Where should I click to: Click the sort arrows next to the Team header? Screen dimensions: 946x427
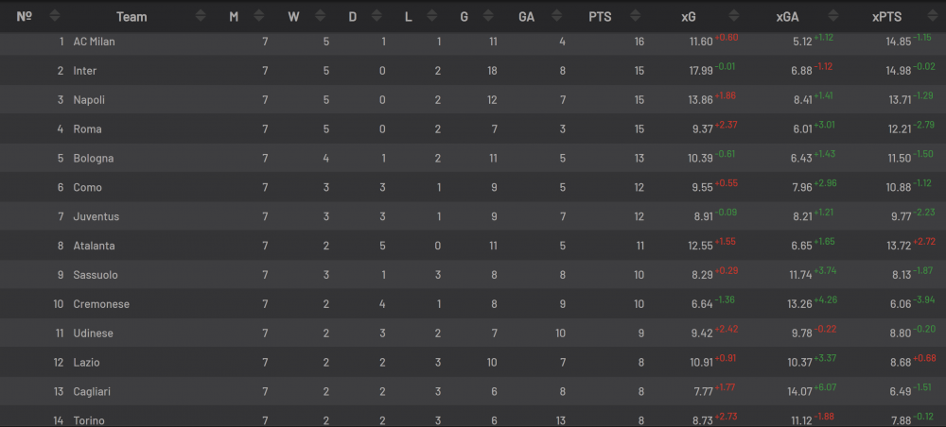[x=201, y=16]
